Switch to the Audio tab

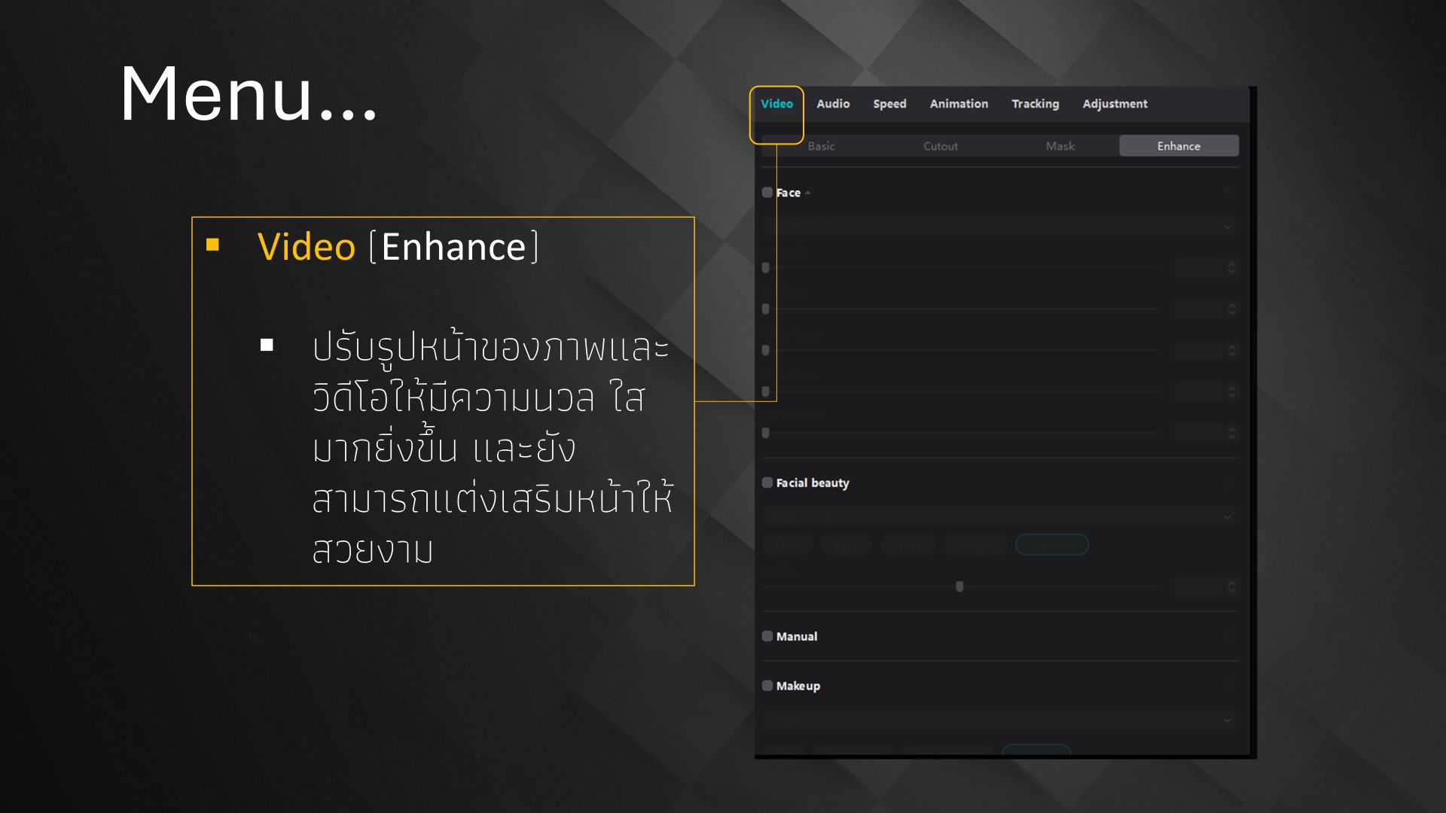coord(833,104)
